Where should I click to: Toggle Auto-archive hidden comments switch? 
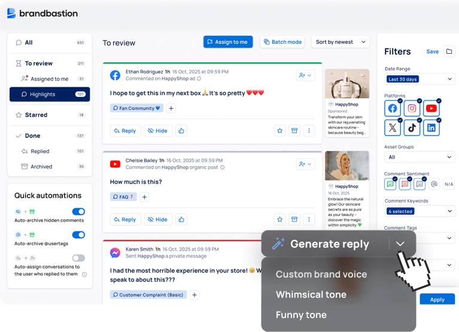tap(78, 212)
